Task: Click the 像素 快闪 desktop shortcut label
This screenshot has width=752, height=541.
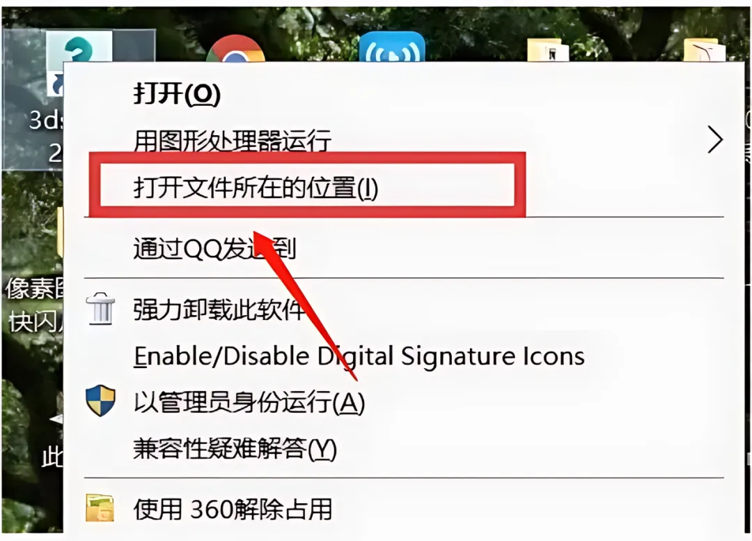Action: (x=35, y=305)
